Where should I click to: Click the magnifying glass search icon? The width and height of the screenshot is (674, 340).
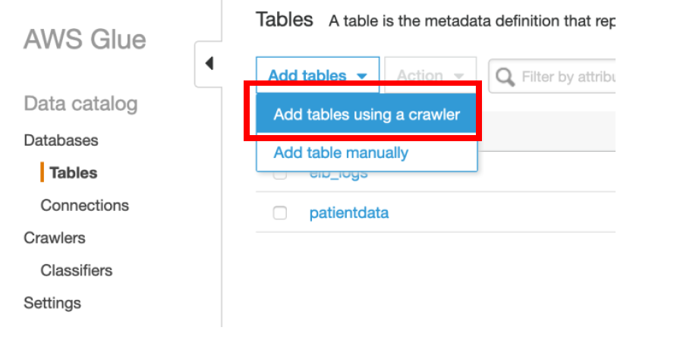[505, 77]
